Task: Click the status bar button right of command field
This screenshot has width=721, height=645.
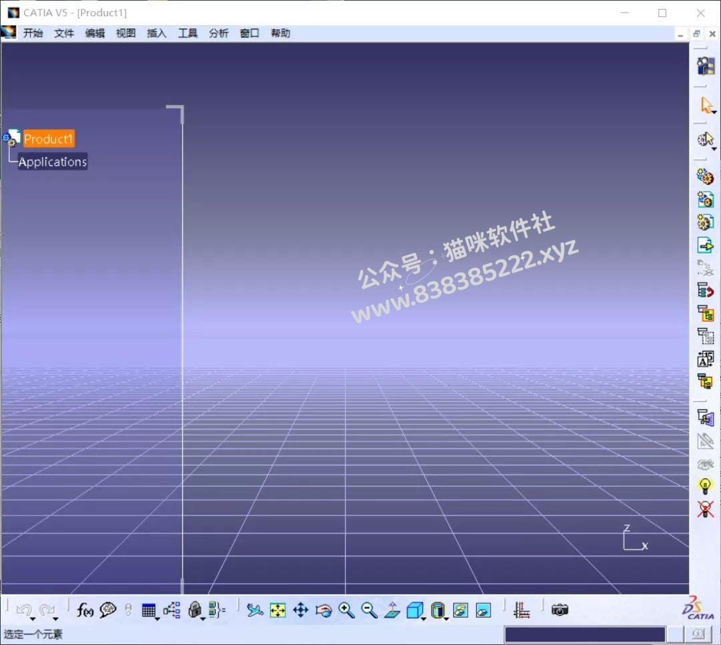Action: tap(698, 634)
